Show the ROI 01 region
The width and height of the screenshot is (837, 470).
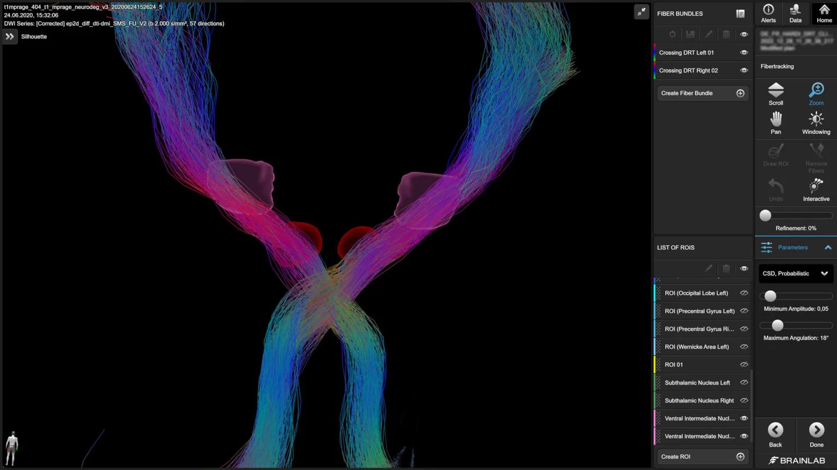(x=744, y=365)
